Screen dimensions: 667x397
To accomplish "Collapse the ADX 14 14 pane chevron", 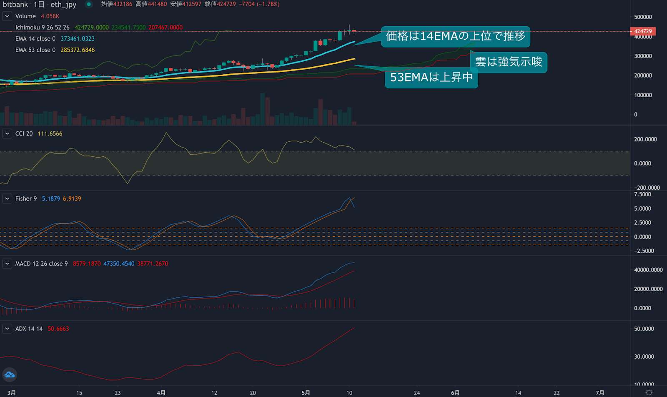I will [7, 329].
